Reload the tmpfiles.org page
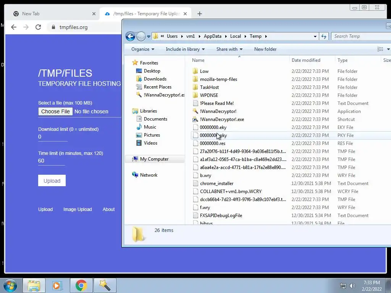 (x=38, y=27)
